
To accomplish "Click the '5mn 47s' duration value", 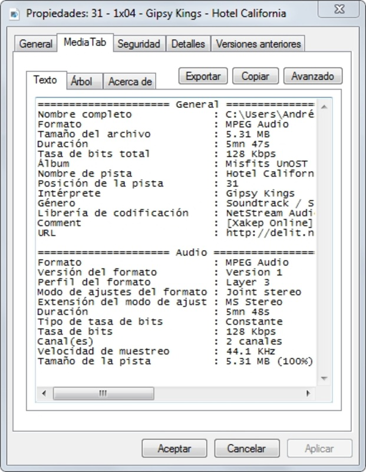I will tap(248, 144).
